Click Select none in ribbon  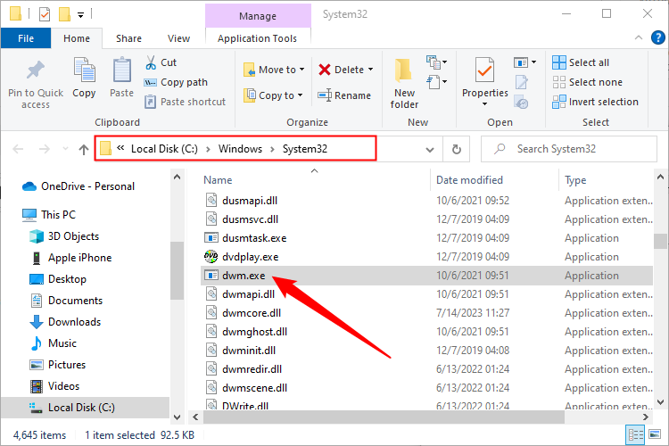[588, 82]
